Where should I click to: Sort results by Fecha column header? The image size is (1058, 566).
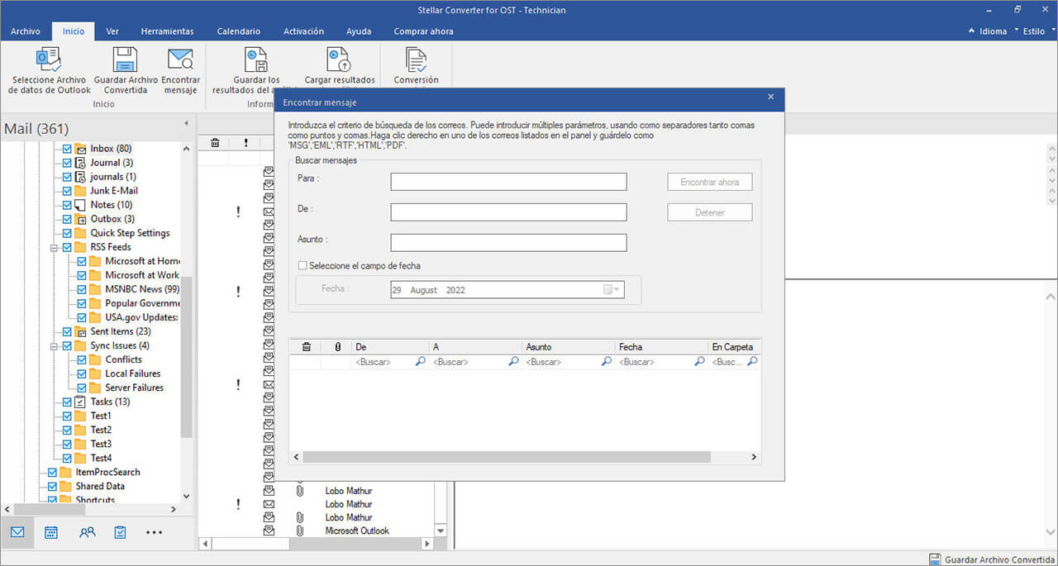(x=661, y=347)
